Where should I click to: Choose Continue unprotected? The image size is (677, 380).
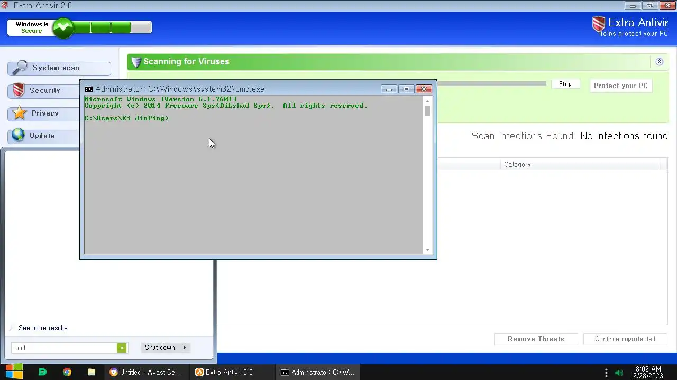pyautogui.click(x=625, y=339)
